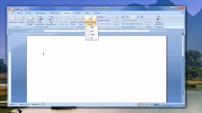202x113 pixels.
Task: Go to the Review tab
Action: pos(78,13)
